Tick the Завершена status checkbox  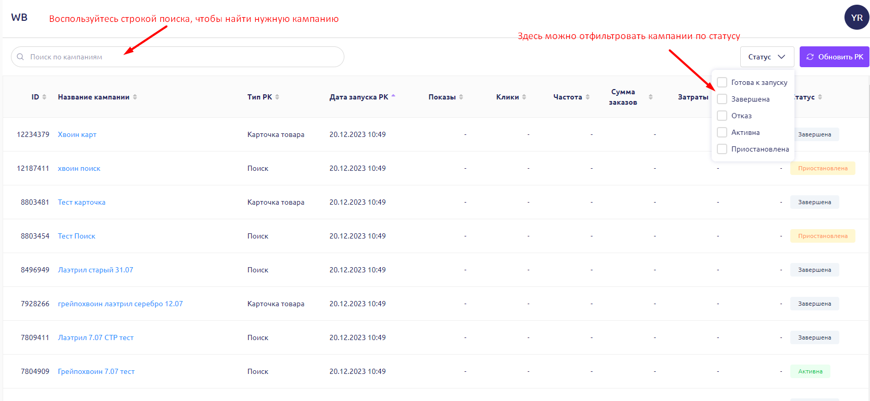tap(722, 99)
